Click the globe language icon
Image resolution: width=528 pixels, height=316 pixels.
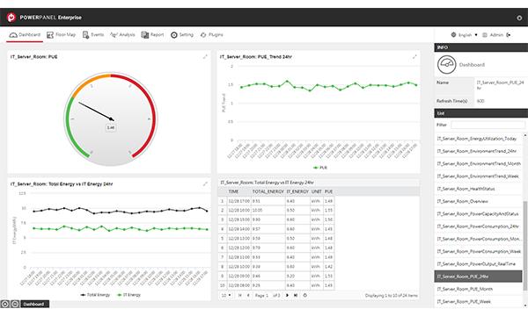pyautogui.click(x=453, y=34)
